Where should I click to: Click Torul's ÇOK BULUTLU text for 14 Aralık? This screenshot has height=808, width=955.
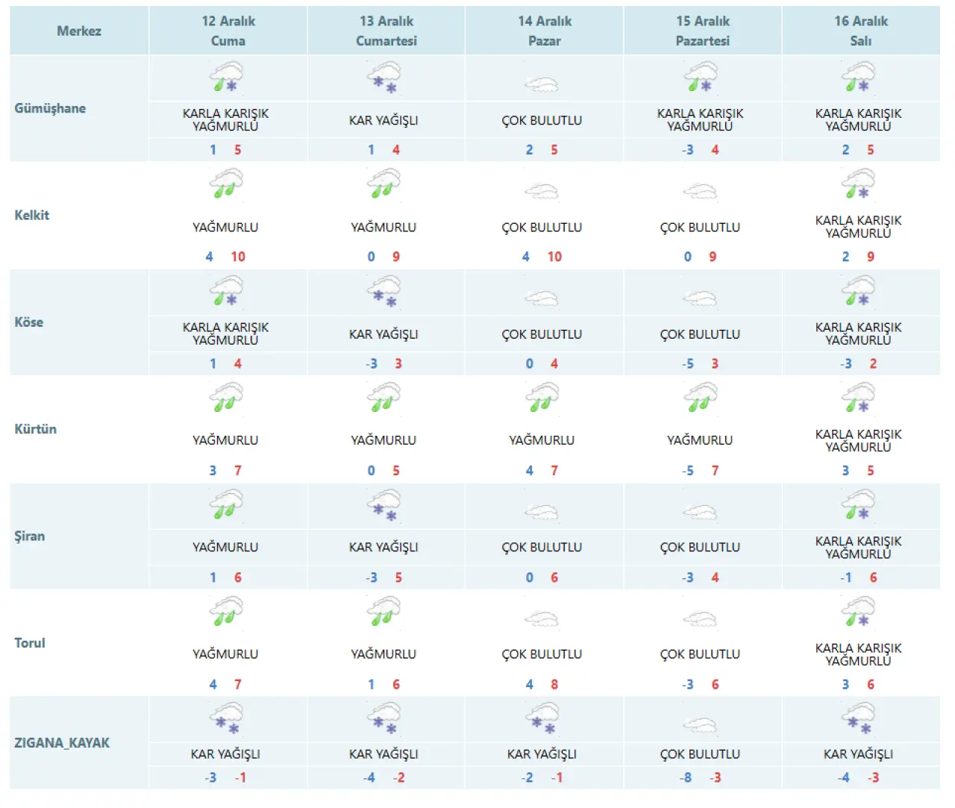tap(542, 654)
